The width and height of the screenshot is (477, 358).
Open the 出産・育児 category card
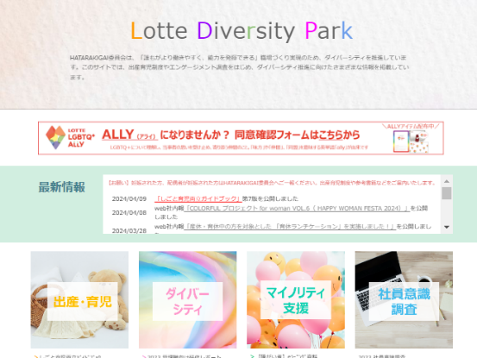79,300
